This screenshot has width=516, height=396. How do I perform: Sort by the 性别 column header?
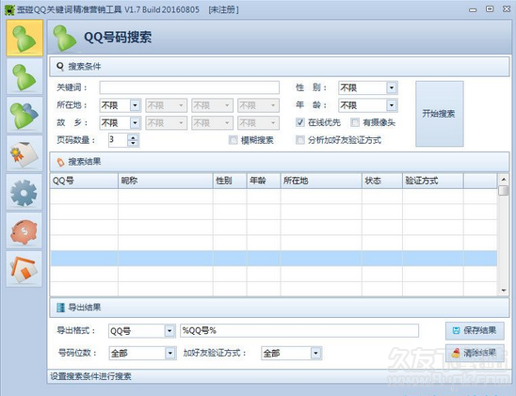230,182
